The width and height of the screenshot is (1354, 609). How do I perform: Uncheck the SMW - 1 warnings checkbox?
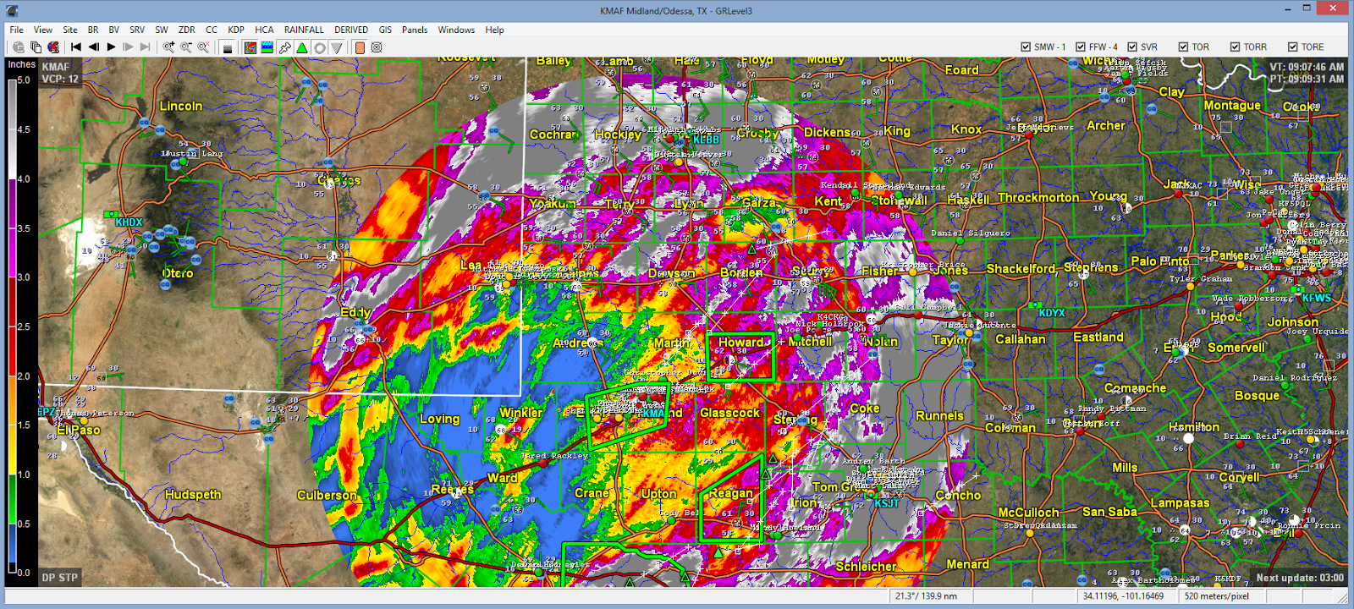pyautogui.click(x=1026, y=47)
